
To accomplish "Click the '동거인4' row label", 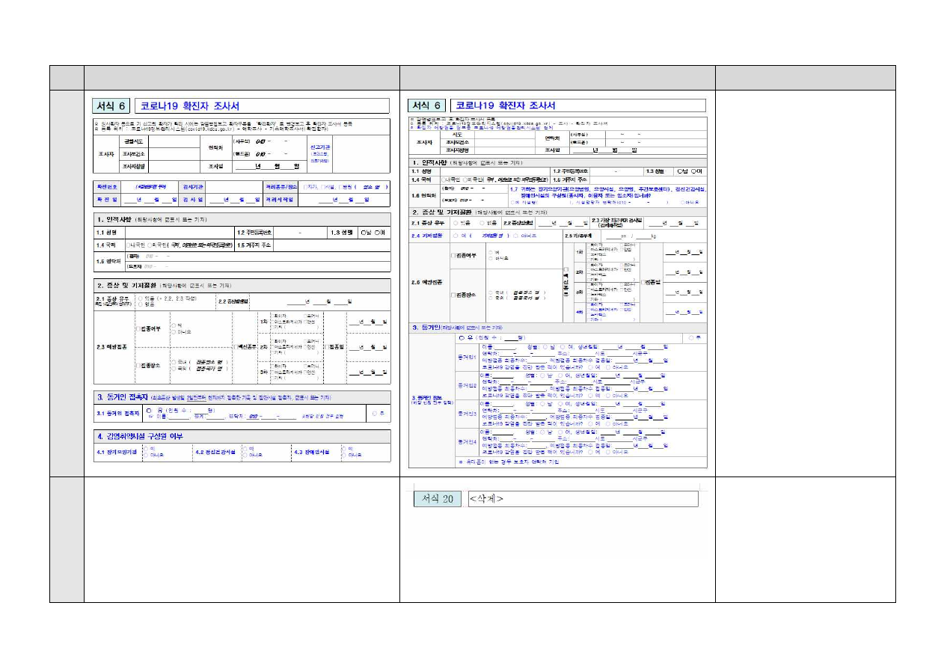I will tap(467, 442).
